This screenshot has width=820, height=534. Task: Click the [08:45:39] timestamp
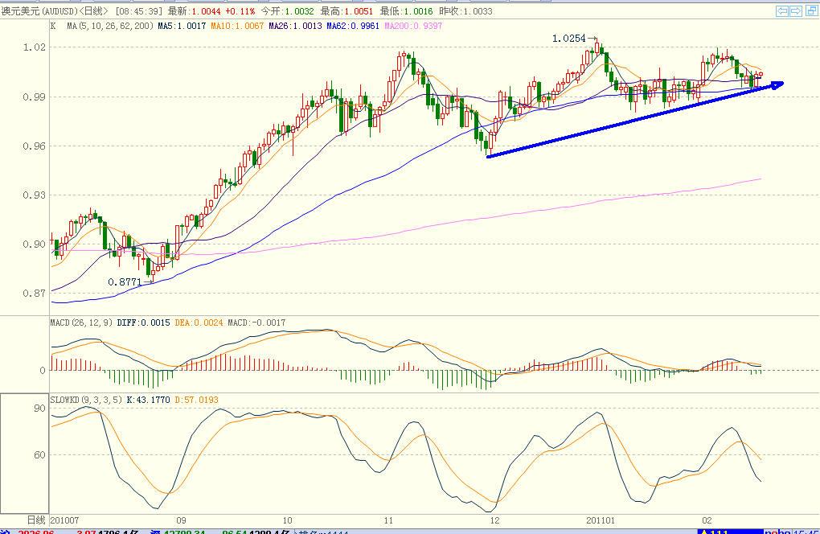click(x=139, y=11)
